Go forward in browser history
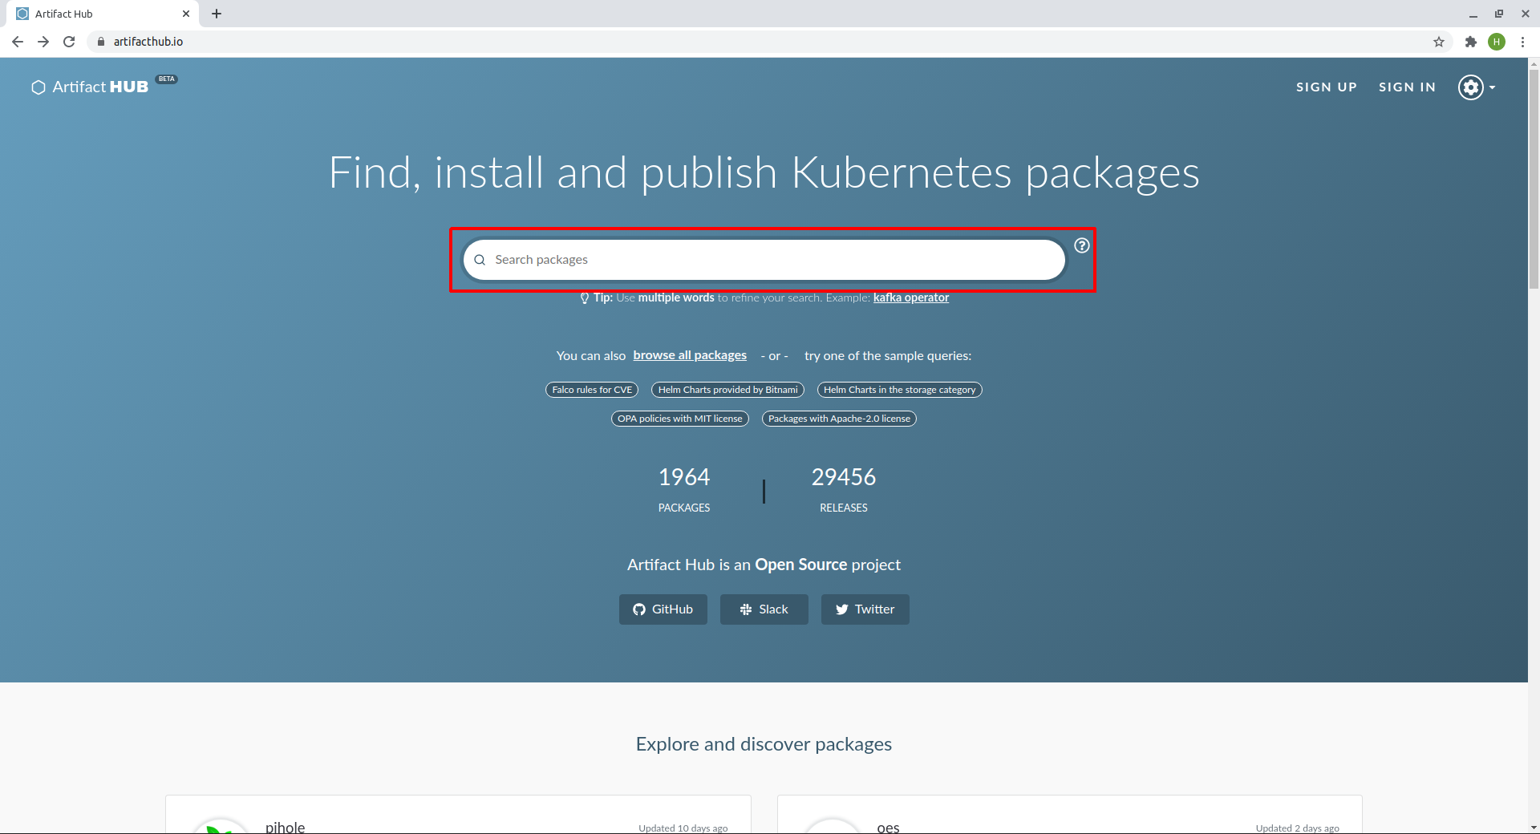The height and width of the screenshot is (834, 1540). pos(43,42)
